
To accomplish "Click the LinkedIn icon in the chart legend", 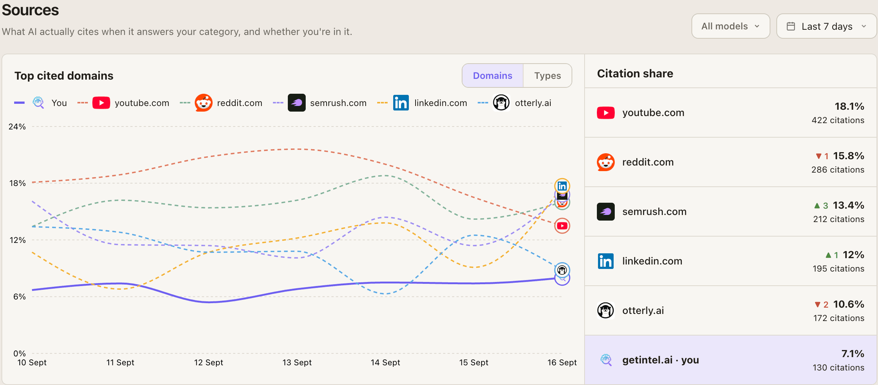I will (x=401, y=103).
